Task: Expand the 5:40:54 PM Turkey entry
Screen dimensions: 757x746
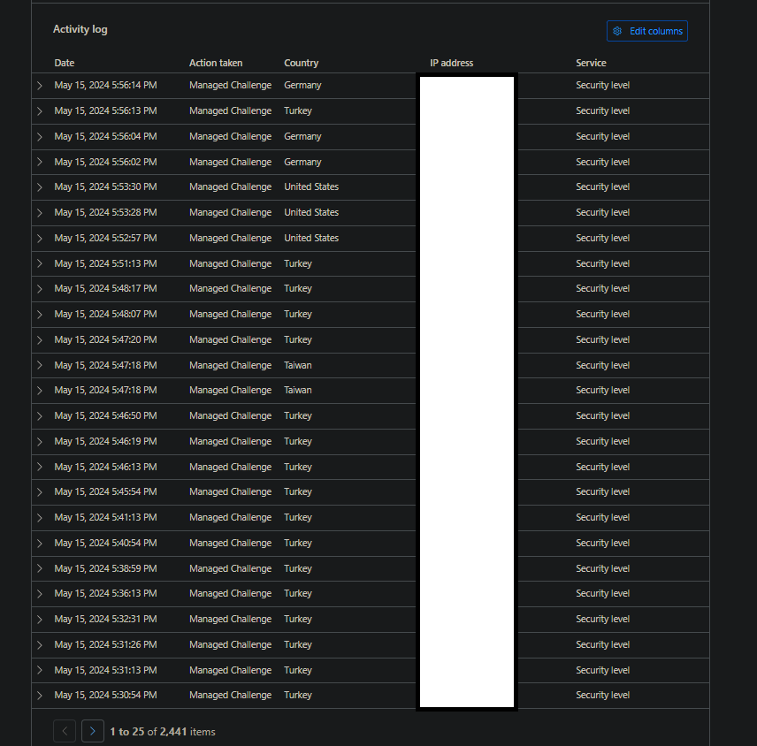Action: (x=40, y=544)
